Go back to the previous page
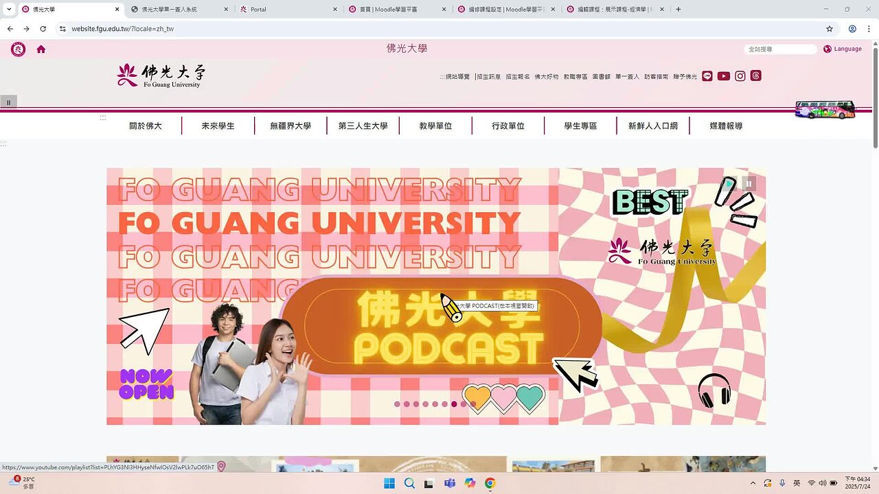The image size is (879, 494). click(10, 29)
